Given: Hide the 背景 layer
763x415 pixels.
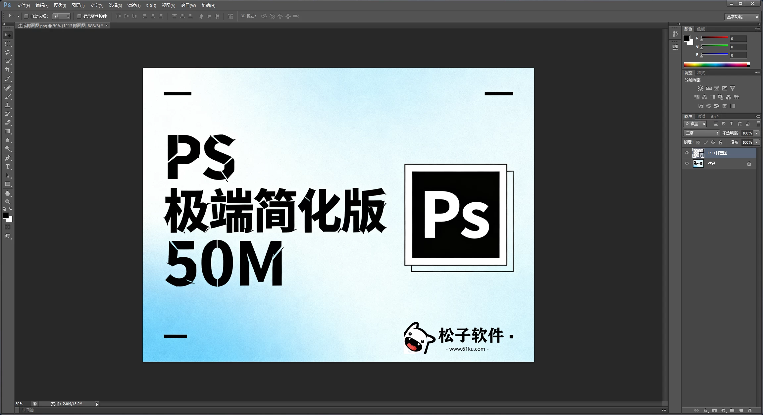Looking at the screenshot, I should pyautogui.click(x=687, y=164).
